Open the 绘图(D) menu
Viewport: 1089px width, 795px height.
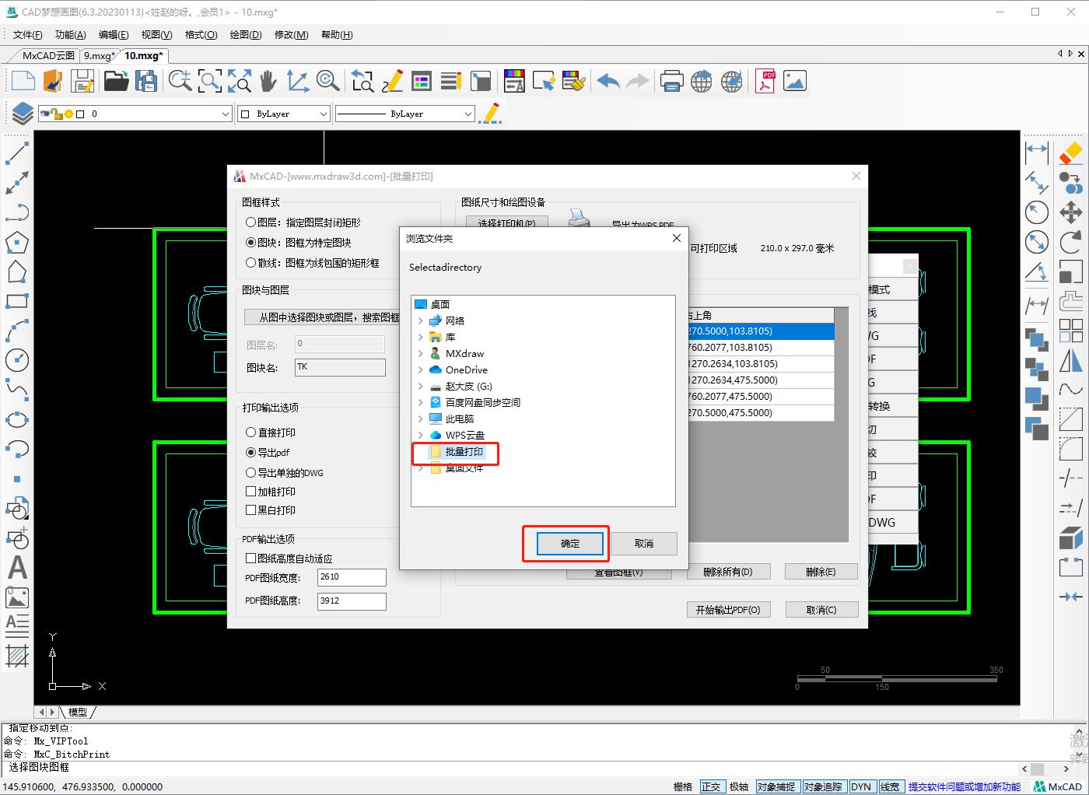pyautogui.click(x=245, y=35)
